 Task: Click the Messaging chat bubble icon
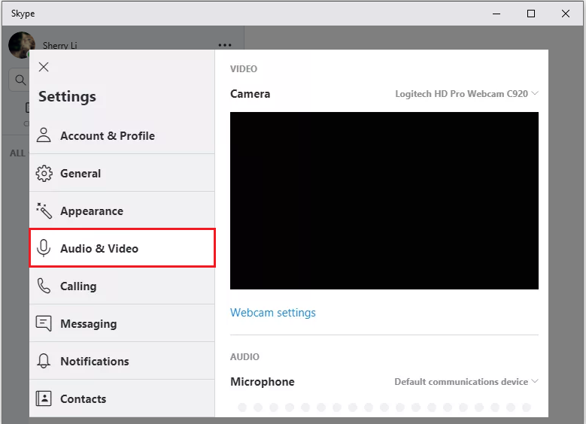coord(44,323)
